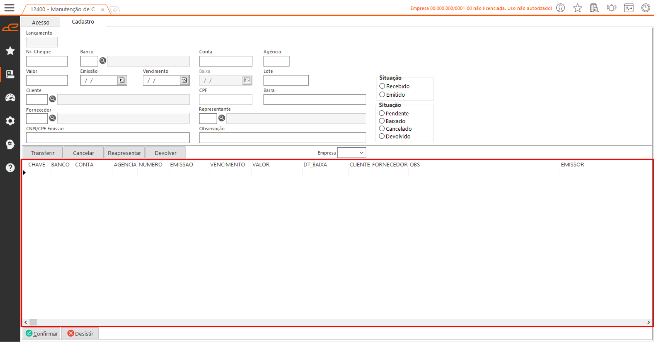Open the dashboard gauge sidebar icon
The image size is (654, 342).
pos(10,98)
